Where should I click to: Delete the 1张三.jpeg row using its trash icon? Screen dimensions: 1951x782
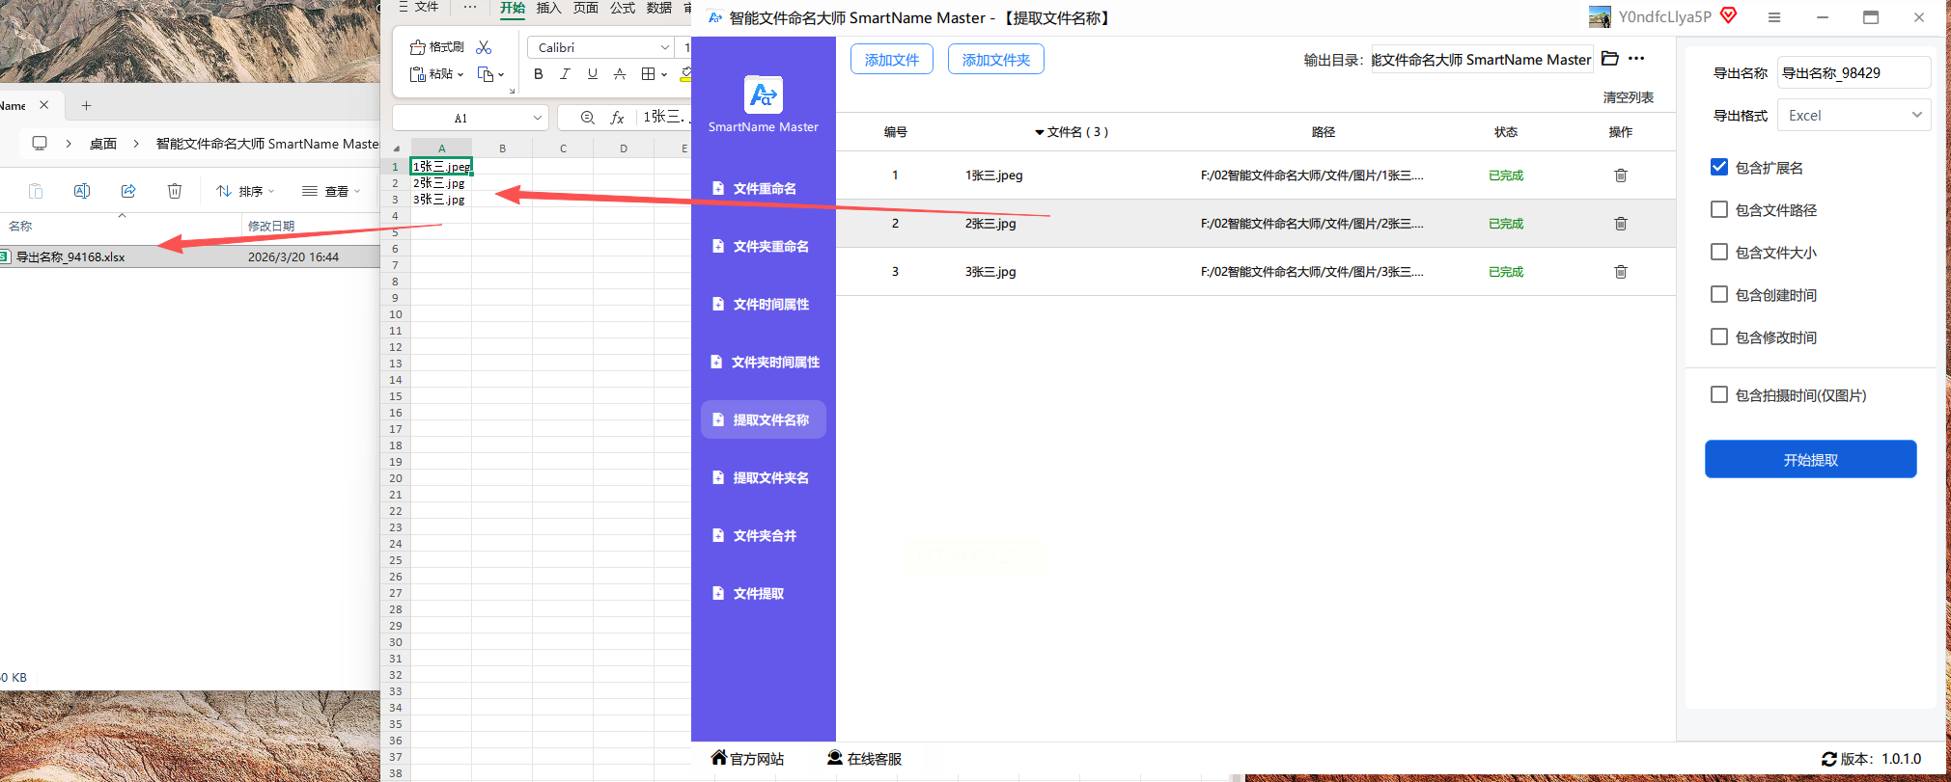[x=1621, y=175]
